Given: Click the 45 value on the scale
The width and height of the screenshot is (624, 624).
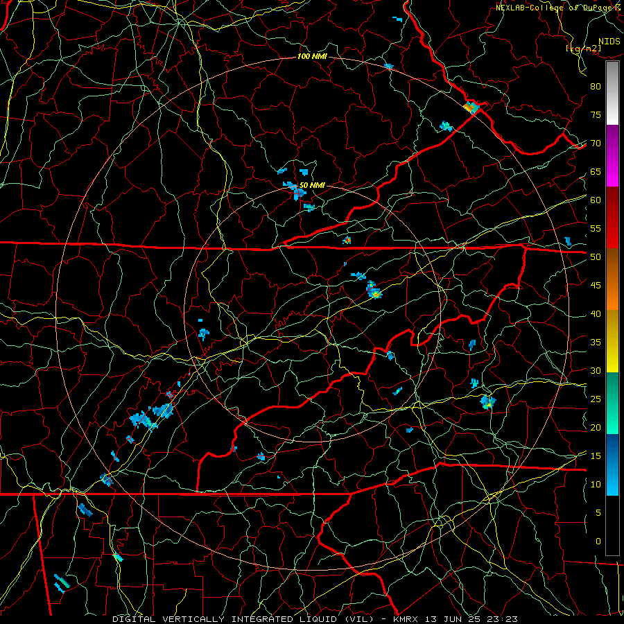Looking at the screenshot, I should (596, 286).
